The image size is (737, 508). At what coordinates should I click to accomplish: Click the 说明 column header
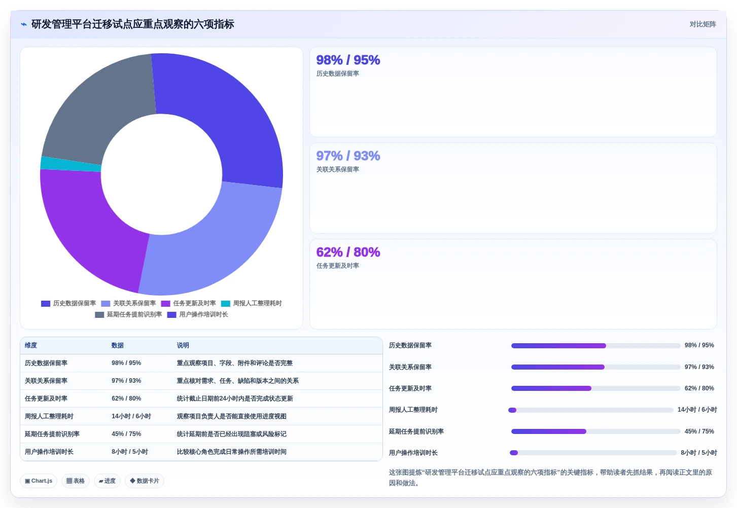coord(183,345)
